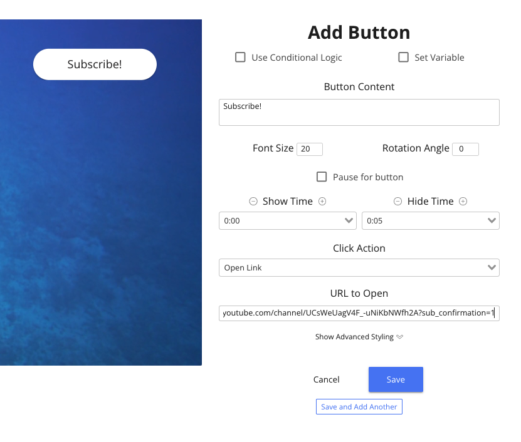
Task: Click the Cancel link
Action: [x=326, y=379]
